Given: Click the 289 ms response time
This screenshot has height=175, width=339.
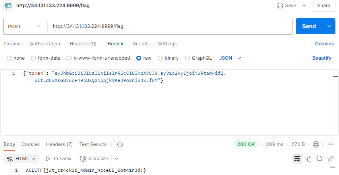Looking at the screenshot, I should [275, 144].
